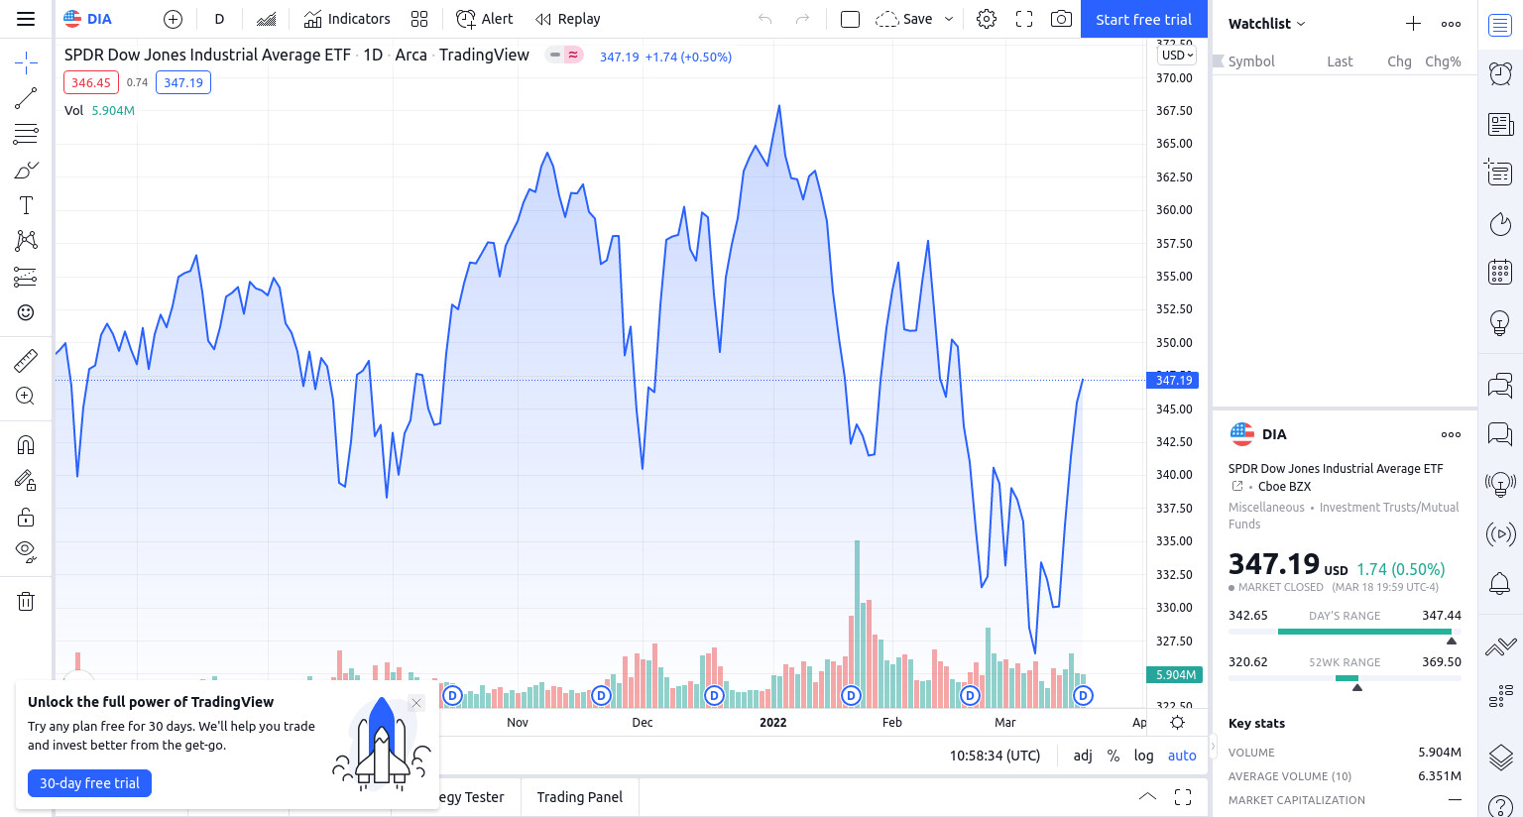The image size is (1523, 817).
Task: Open the D timeframe interval selector
Action: click(x=219, y=19)
